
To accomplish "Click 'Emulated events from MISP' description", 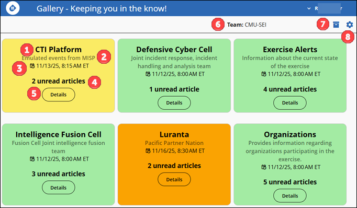I will click(58, 58).
